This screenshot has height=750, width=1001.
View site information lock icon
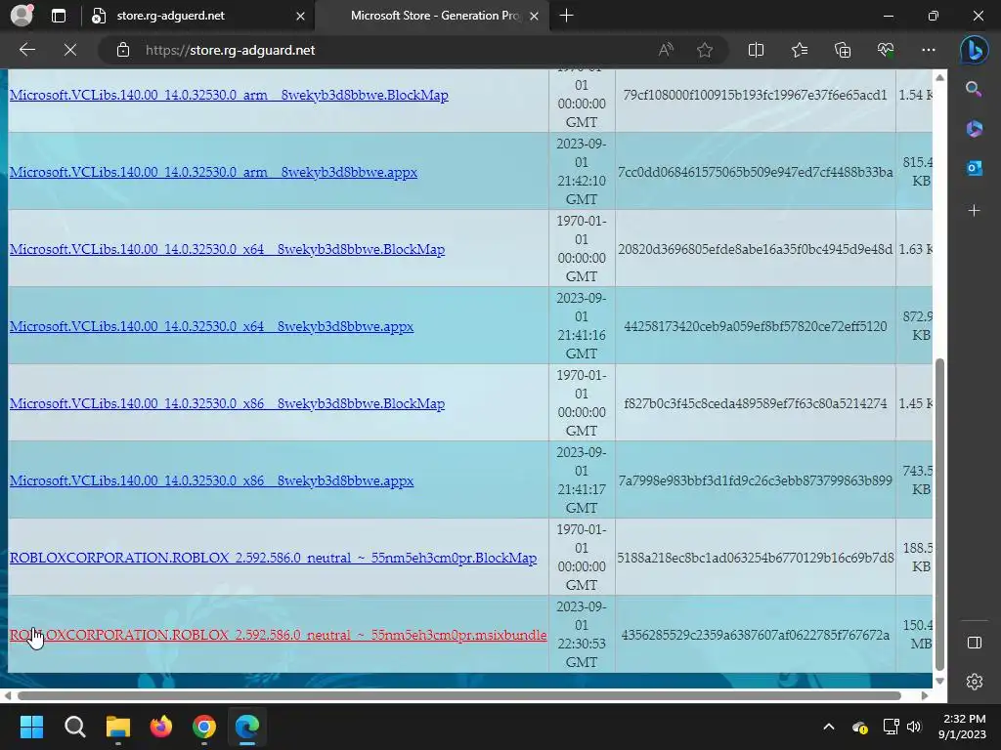pyautogui.click(x=123, y=50)
